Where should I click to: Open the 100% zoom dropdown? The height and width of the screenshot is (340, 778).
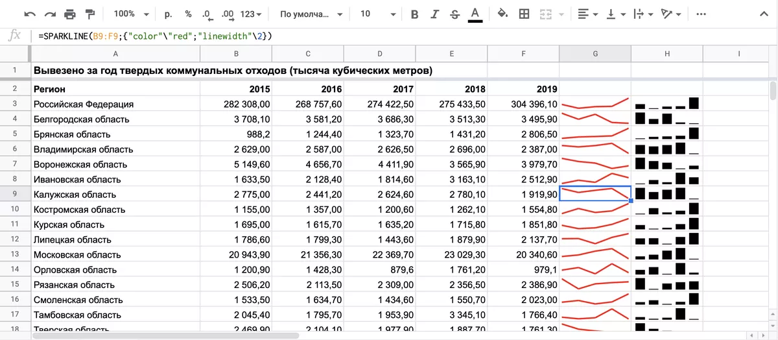click(131, 14)
